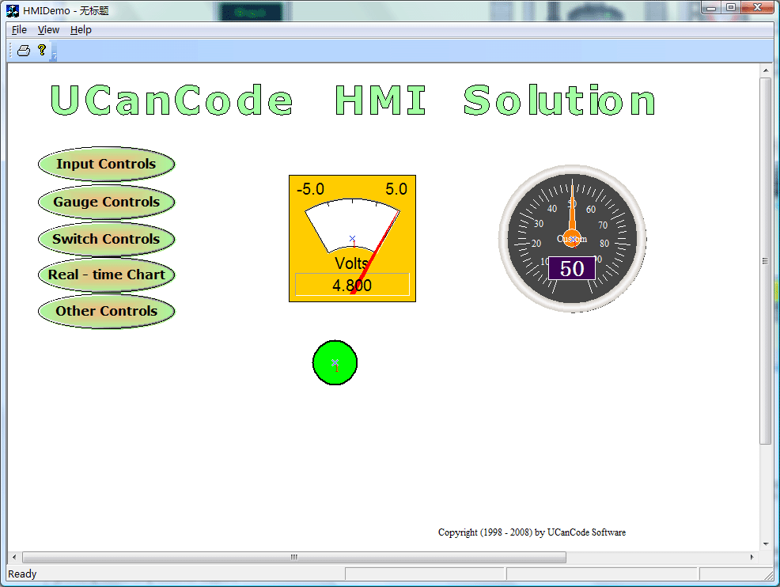Click the 4.800 volts readout field
The image size is (780, 587).
point(352,285)
